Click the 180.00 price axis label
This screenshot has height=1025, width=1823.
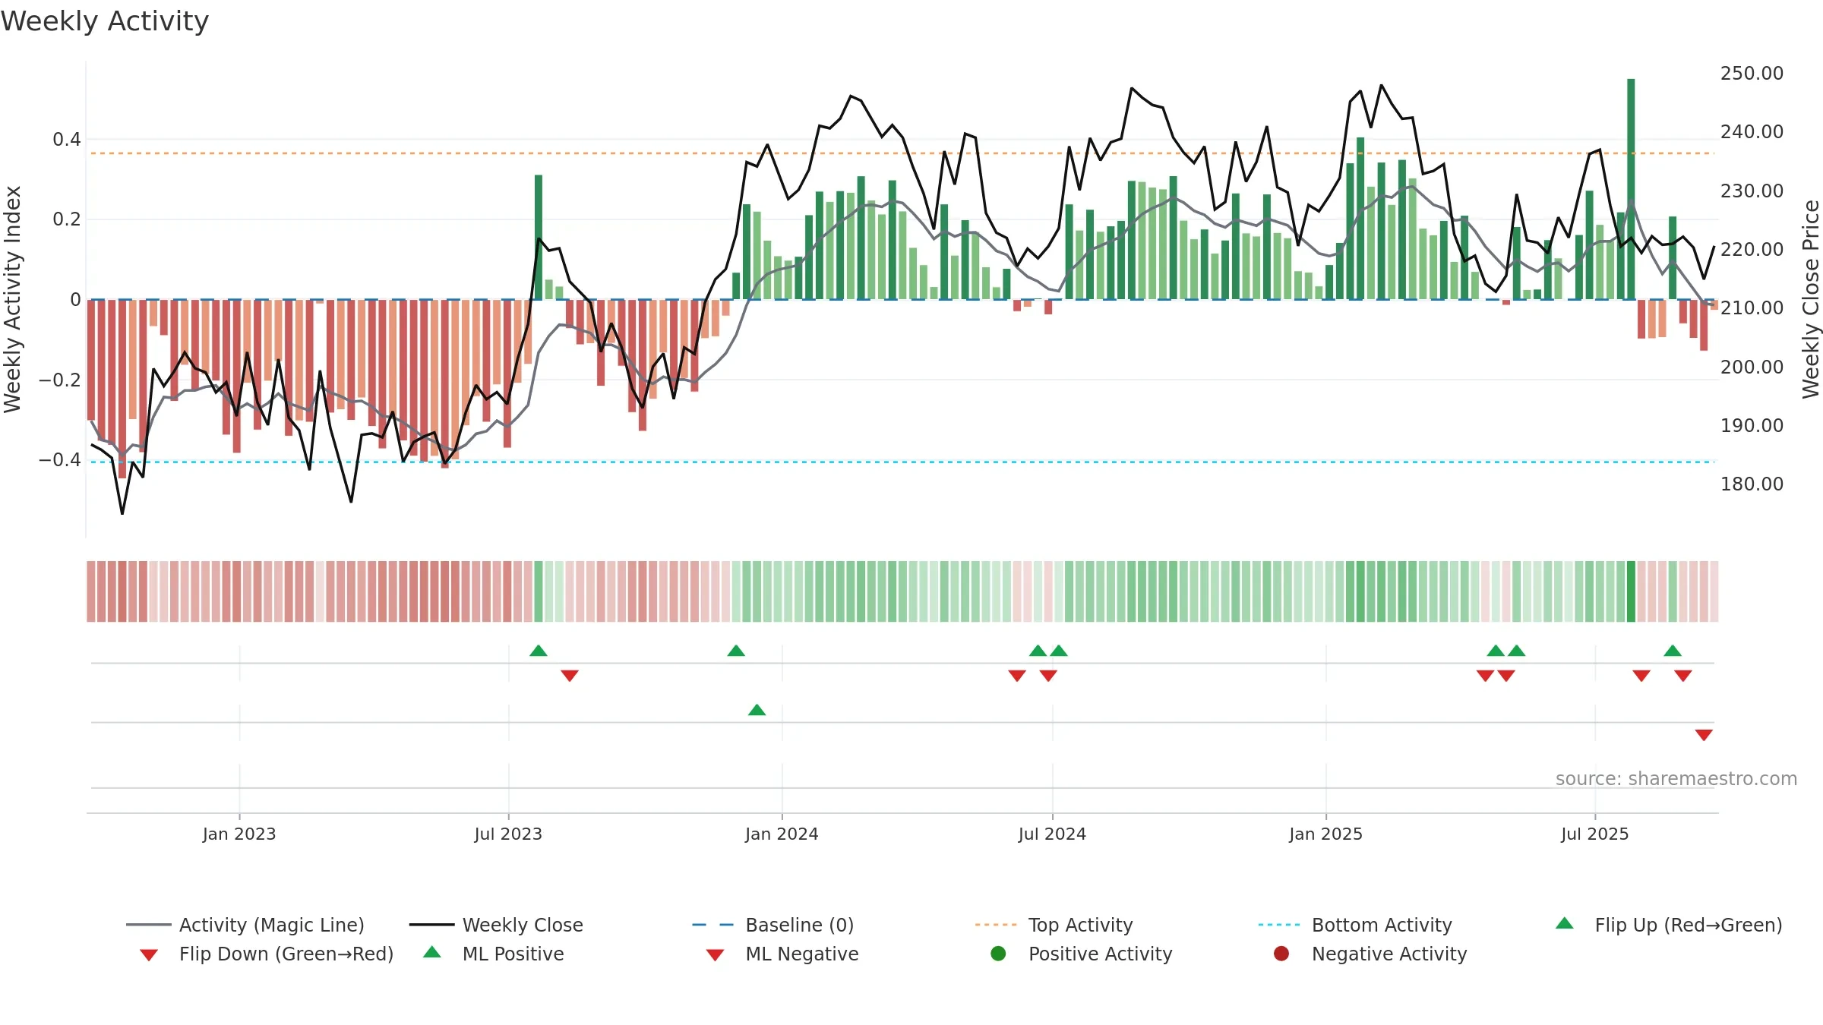point(1752,484)
